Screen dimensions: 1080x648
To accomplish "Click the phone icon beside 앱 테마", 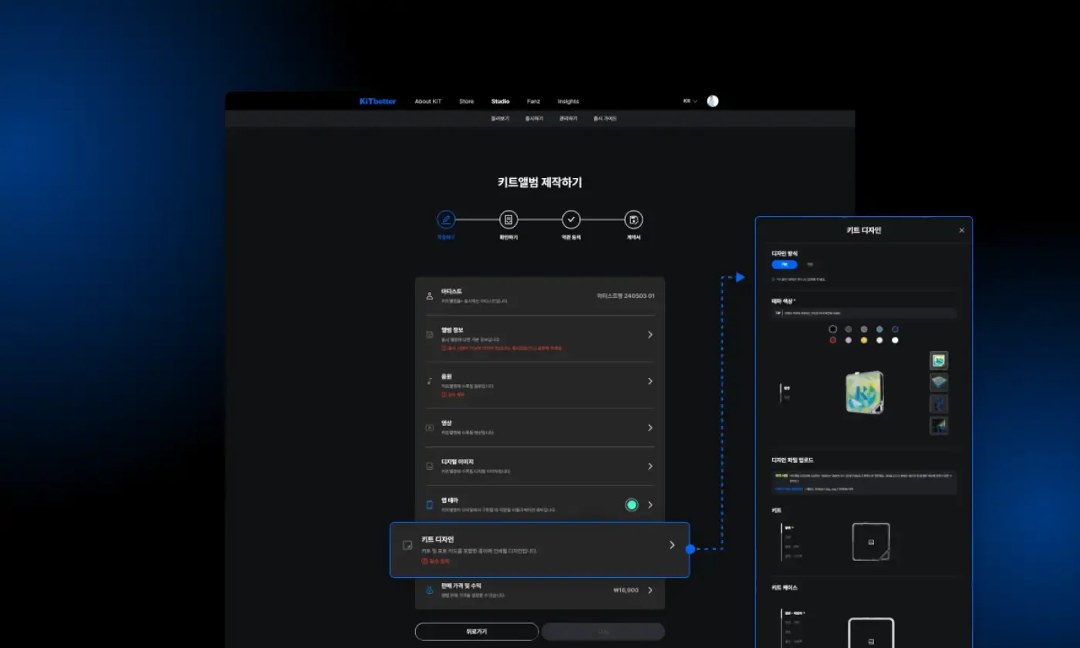I will pyautogui.click(x=430, y=505).
